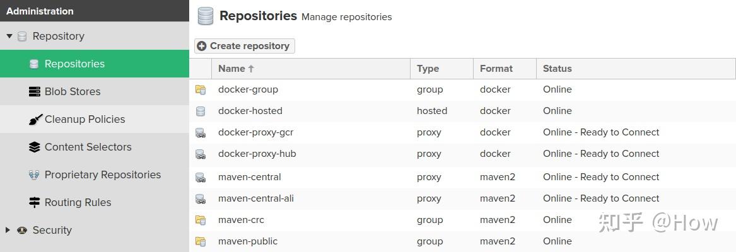Click the Proprietary Repositories icon

point(35,175)
